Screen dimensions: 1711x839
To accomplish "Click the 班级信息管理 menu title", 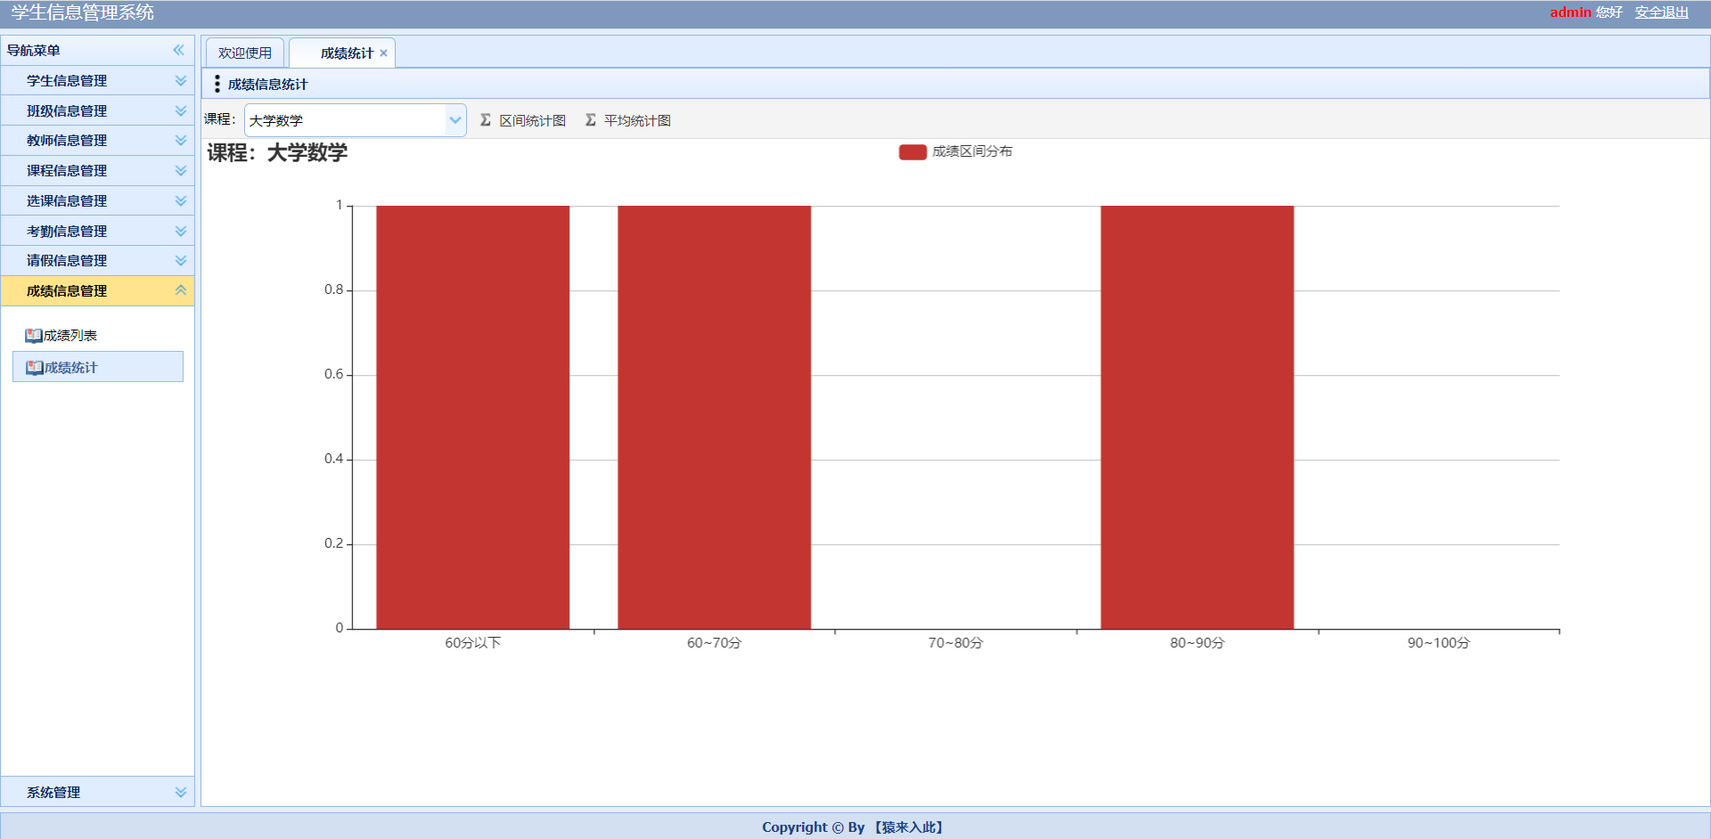I will (x=67, y=110).
